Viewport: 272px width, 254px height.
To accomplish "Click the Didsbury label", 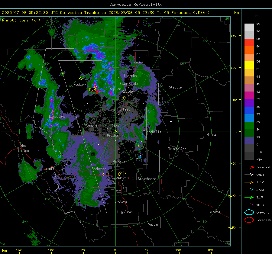I will (x=114, y=135).
